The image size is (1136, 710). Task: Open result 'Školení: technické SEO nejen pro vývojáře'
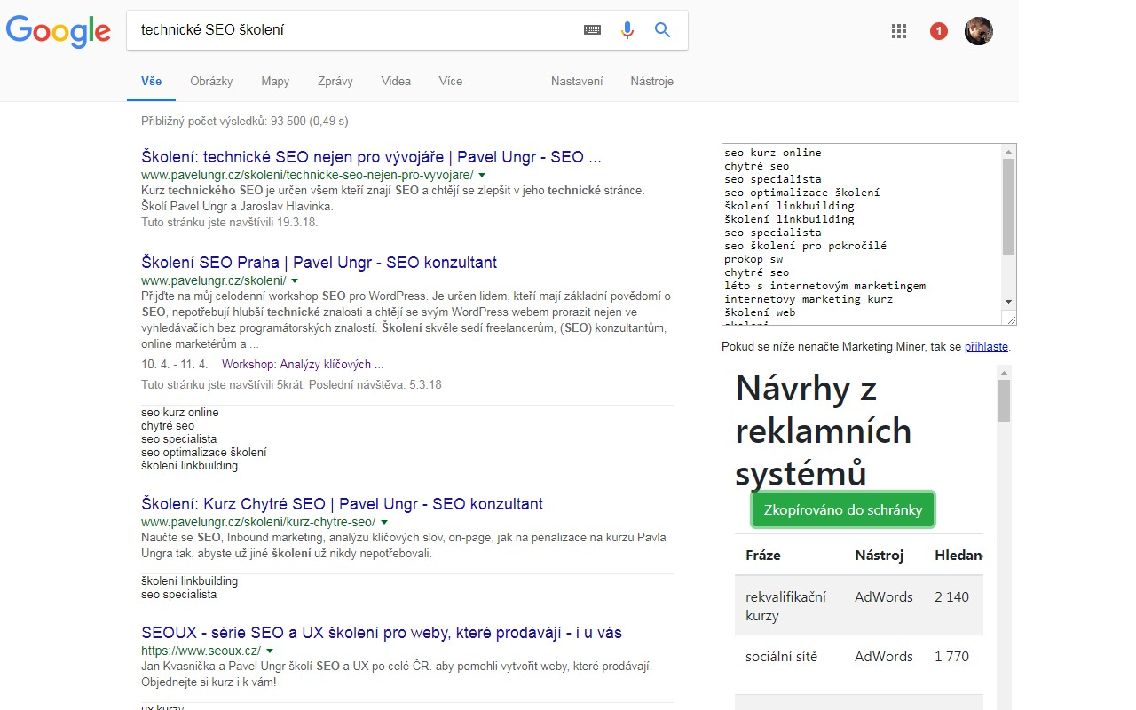371,157
